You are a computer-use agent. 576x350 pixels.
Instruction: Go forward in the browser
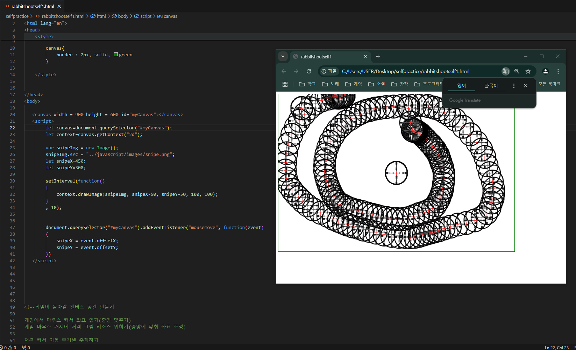(x=296, y=71)
